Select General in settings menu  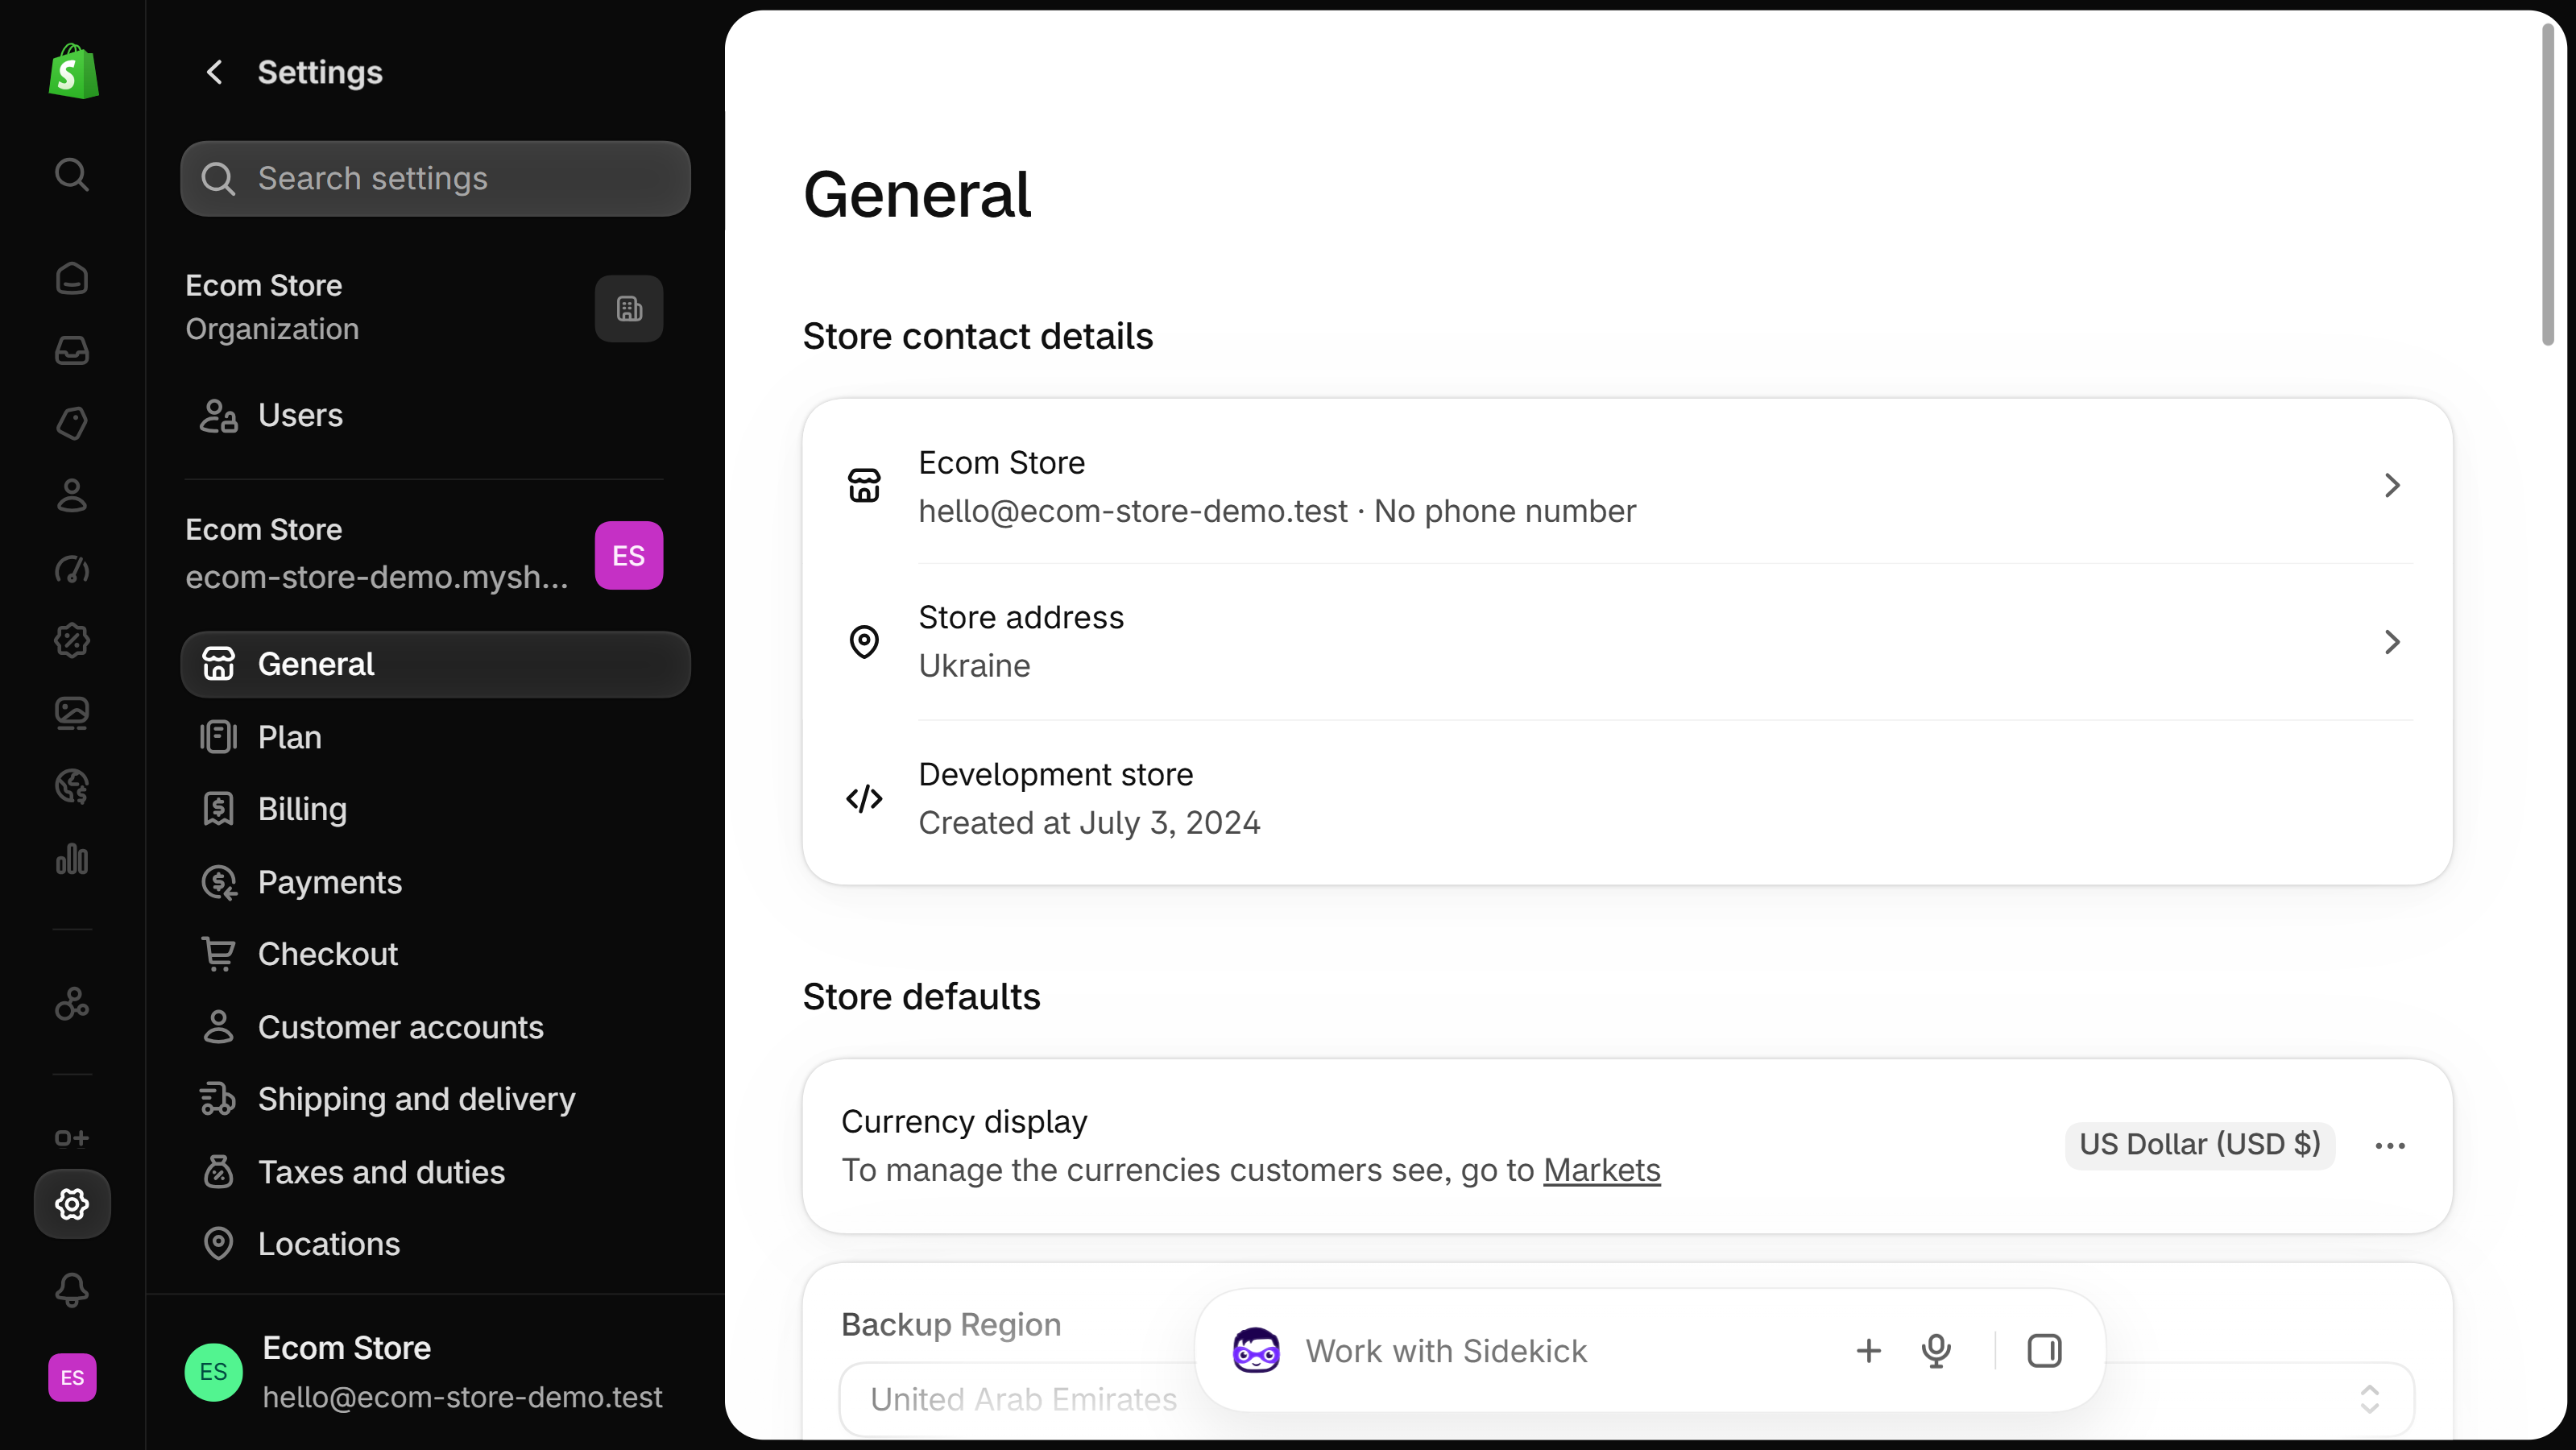coord(435,664)
